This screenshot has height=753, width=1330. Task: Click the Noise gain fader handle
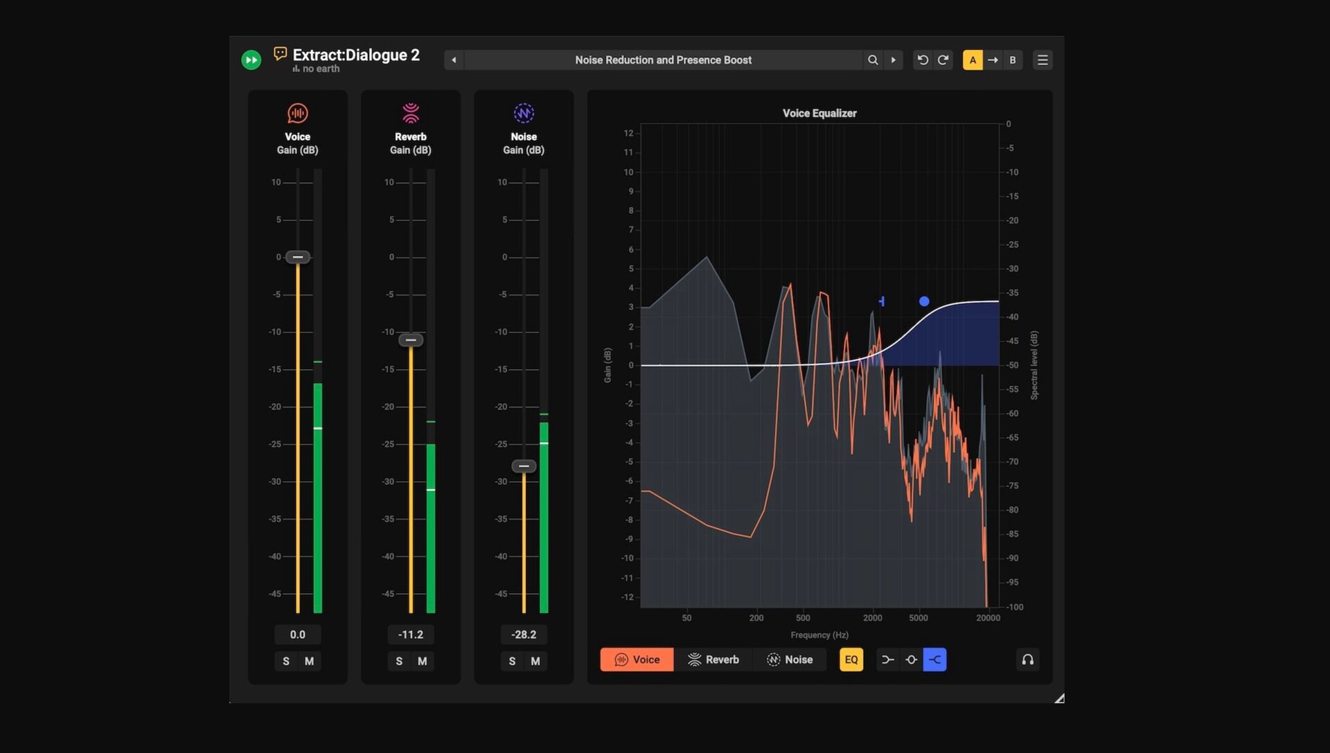pyautogui.click(x=524, y=466)
